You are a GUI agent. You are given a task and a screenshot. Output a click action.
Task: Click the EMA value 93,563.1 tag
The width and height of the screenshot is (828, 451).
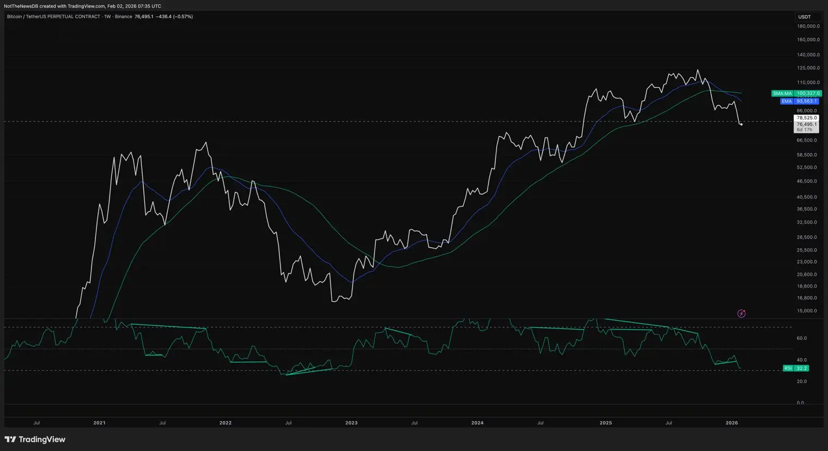pos(807,101)
